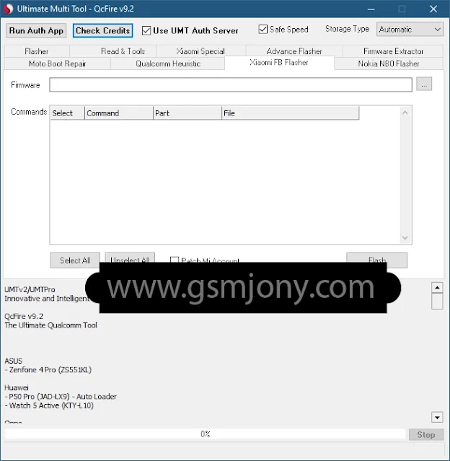Viewport: 450px width, 461px height.
Task: Click Run Auth App button
Action: click(x=36, y=30)
